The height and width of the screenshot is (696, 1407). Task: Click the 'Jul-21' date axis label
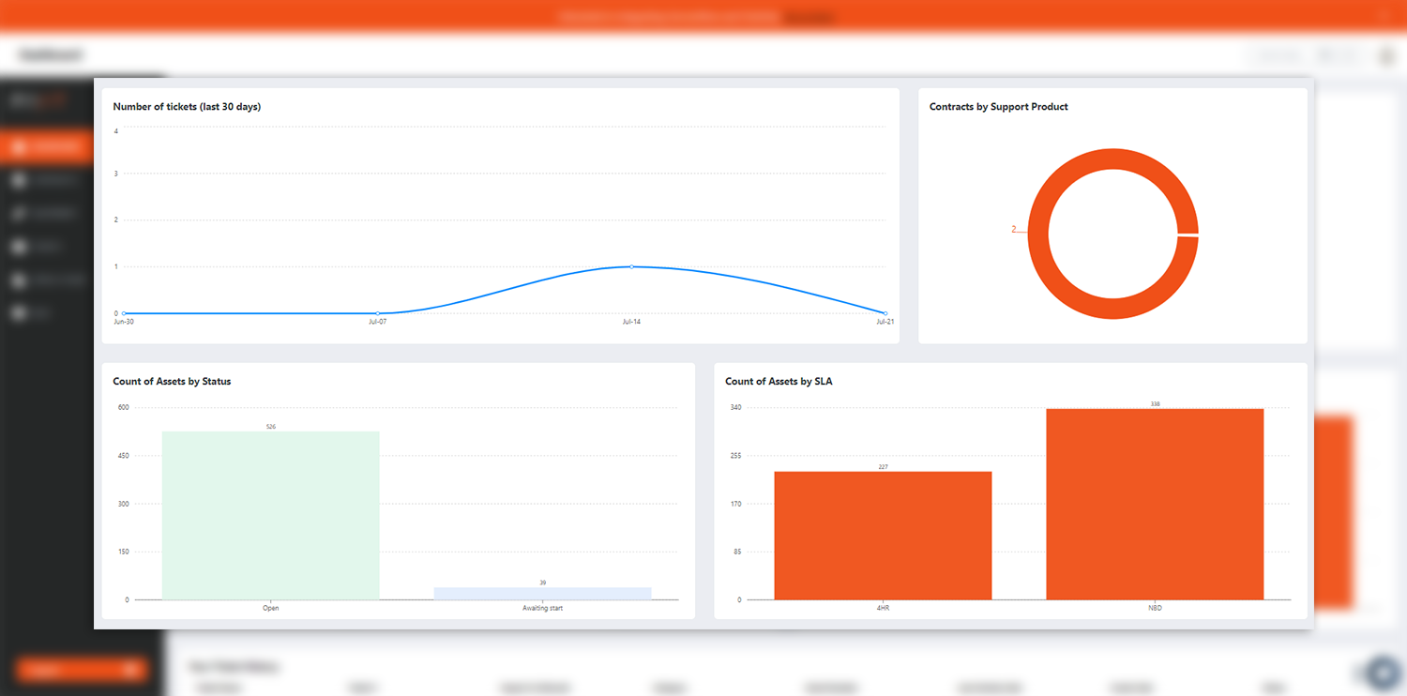[x=884, y=322]
